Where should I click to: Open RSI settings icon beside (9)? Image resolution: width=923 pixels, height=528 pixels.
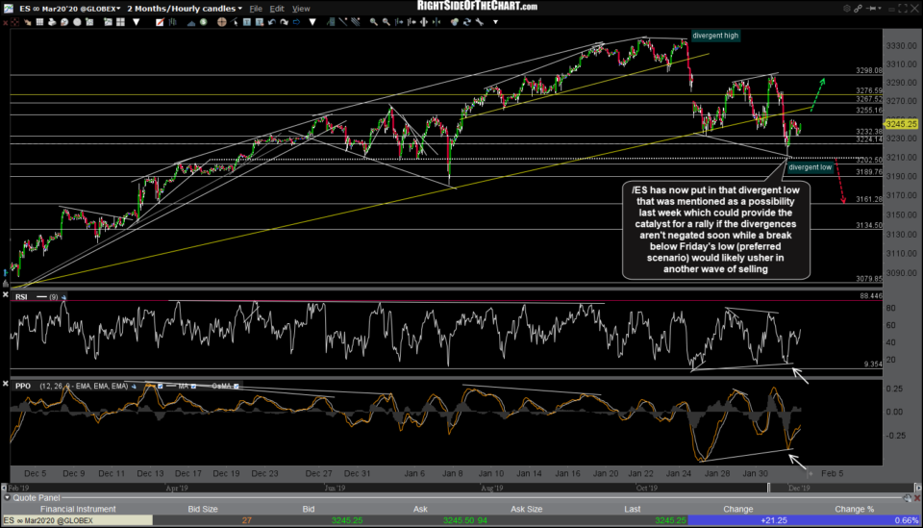tap(63, 297)
